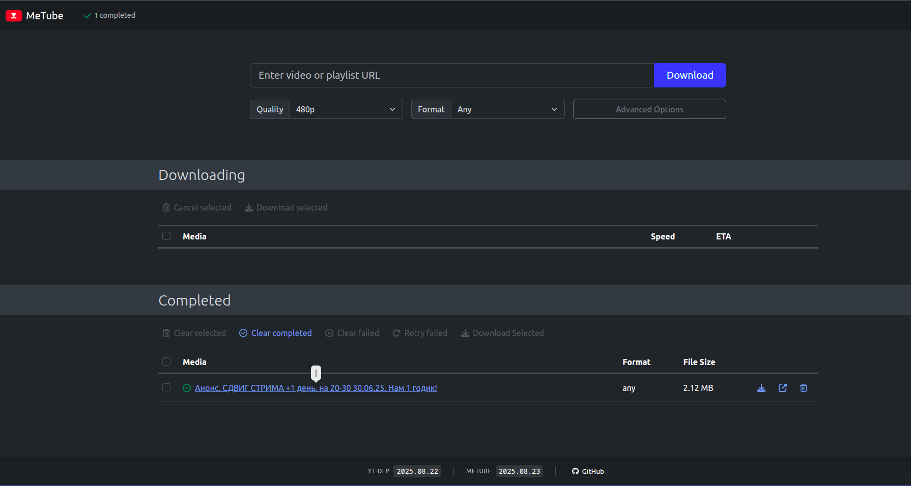Expand the Advanced Options panel
911x486 pixels.
(649, 109)
